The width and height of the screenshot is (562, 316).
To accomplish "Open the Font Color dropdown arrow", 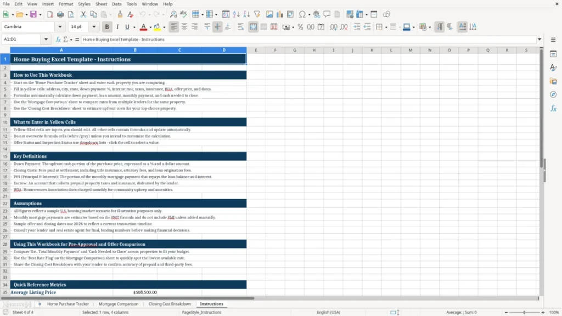I will 150,27.
